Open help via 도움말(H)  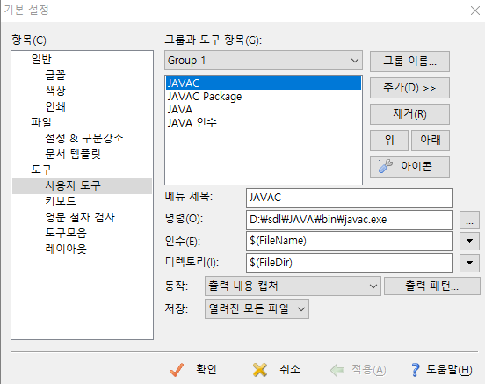point(442,370)
